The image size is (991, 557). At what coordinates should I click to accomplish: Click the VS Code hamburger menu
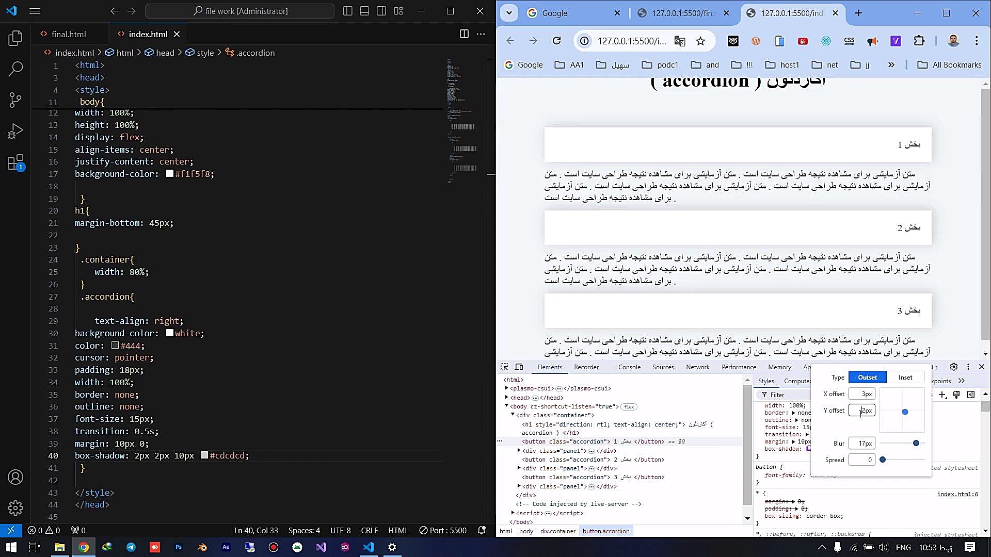[35, 11]
